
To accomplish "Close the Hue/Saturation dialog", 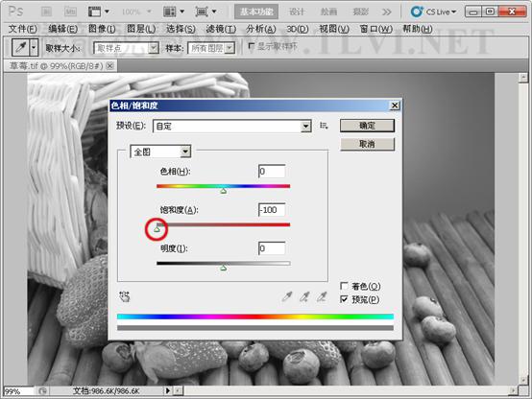I will click(x=395, y=106).
